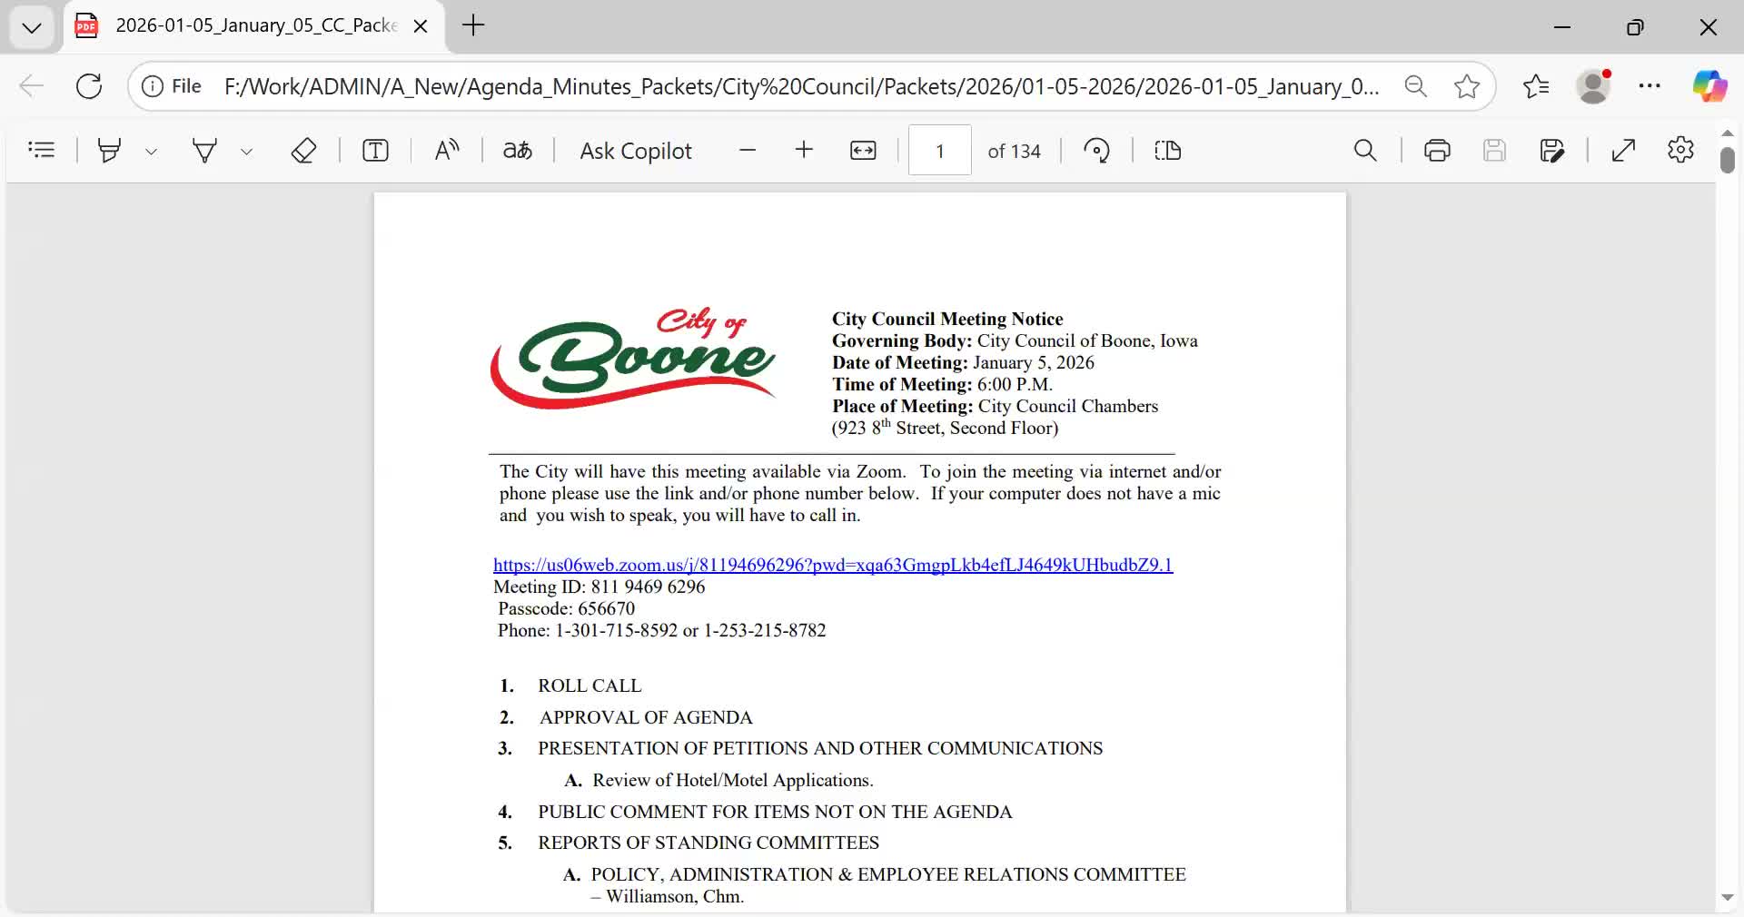Add this page to favorites

(1466, 86)
